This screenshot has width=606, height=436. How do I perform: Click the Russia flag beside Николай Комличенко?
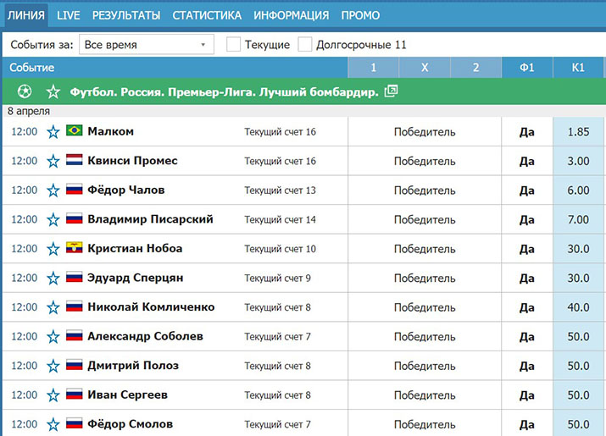pyautogui.click(x=75, y=306)
